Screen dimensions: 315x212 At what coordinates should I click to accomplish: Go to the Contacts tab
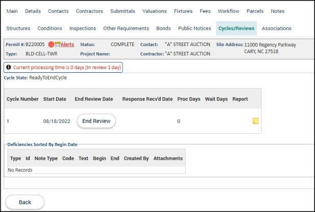coord(58,11)
